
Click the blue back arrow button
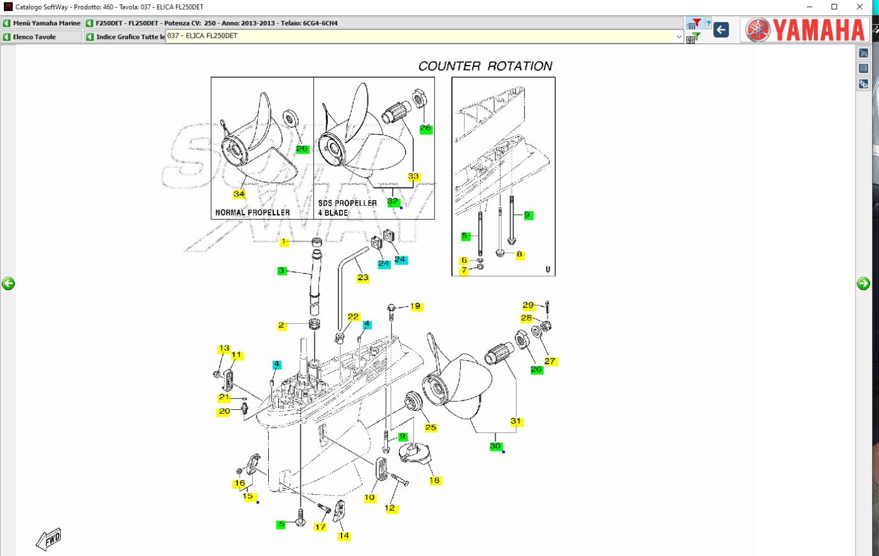click(x=721, y=30)
